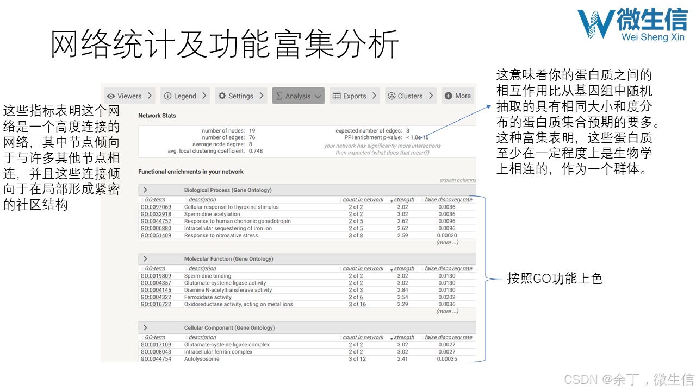Open the Settings tab

pyautogui.click(x=241, y=96)
